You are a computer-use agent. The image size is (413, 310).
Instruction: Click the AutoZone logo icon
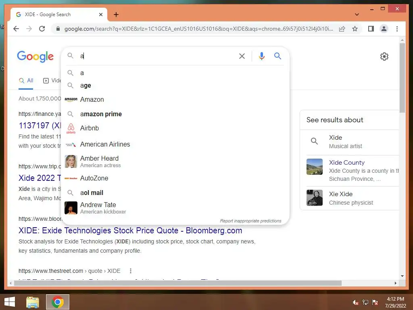pyautogui.click(x=71, y=178)
